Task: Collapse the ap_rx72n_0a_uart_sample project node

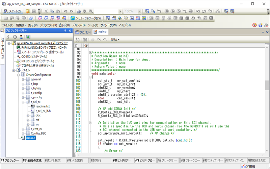Action: pos(9,43)
